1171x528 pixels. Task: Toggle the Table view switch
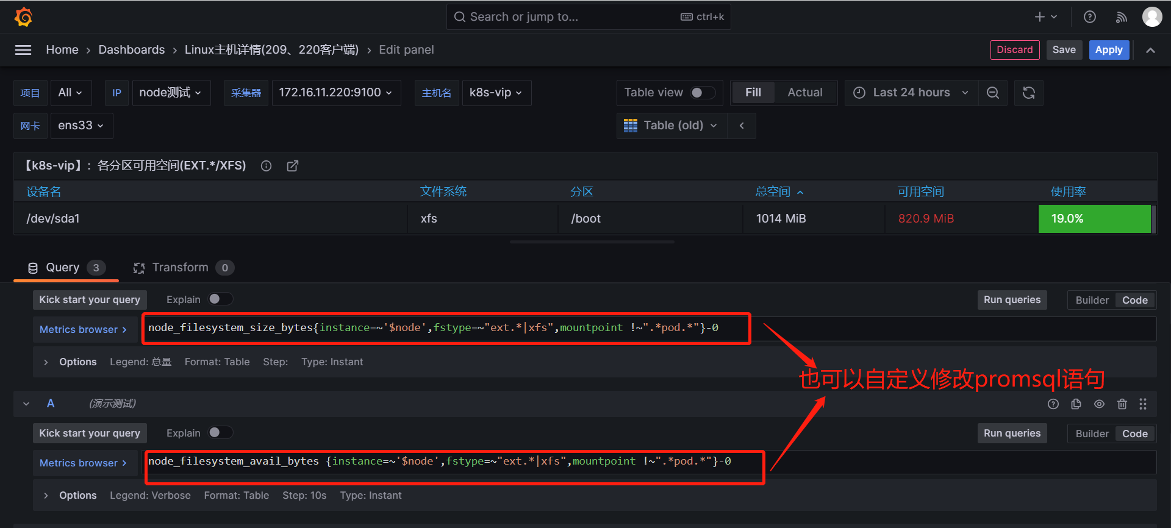(x=702, y=93)
